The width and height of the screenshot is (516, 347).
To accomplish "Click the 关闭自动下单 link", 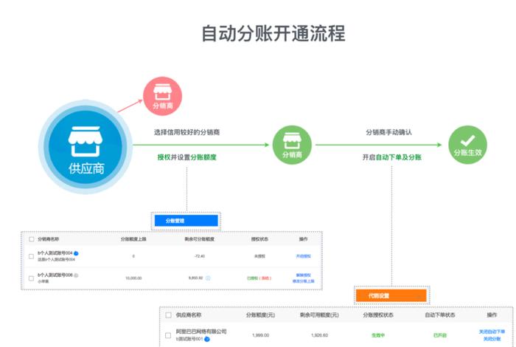I will (x=492, y=331).
